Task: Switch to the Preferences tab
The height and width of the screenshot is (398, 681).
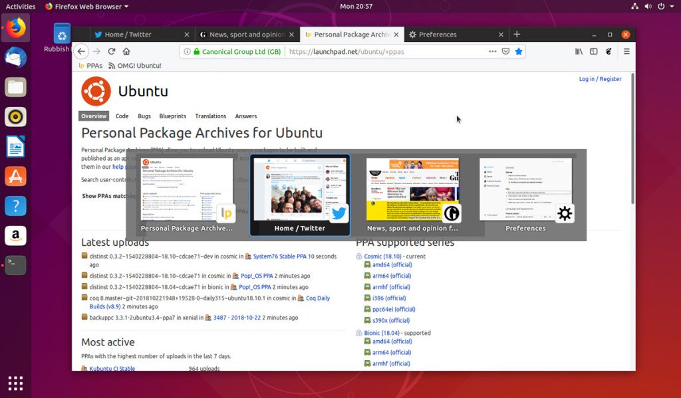Action: point(456,35)
